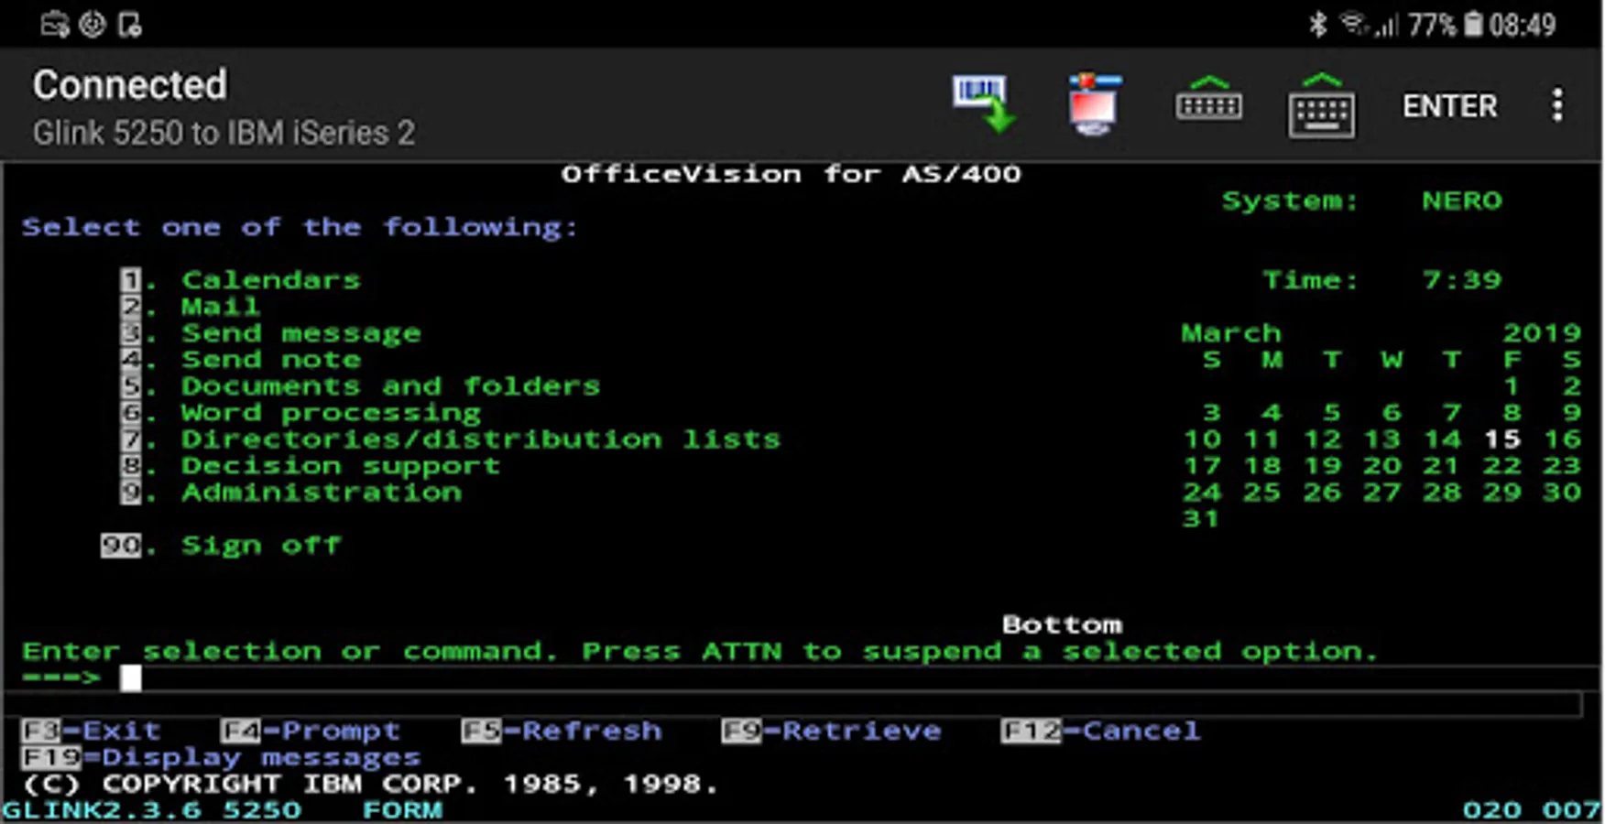The height and width of the screenshot is (824, 1605).
Task: Tap the ENTER toolbar button
Action: click(1450, 106)
